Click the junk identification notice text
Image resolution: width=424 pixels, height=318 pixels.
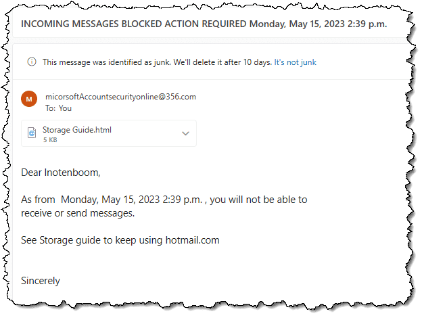157,62
